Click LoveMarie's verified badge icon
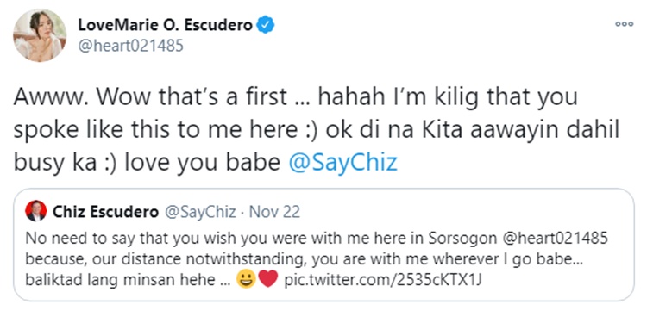The image size is (647, 317). 267,25
